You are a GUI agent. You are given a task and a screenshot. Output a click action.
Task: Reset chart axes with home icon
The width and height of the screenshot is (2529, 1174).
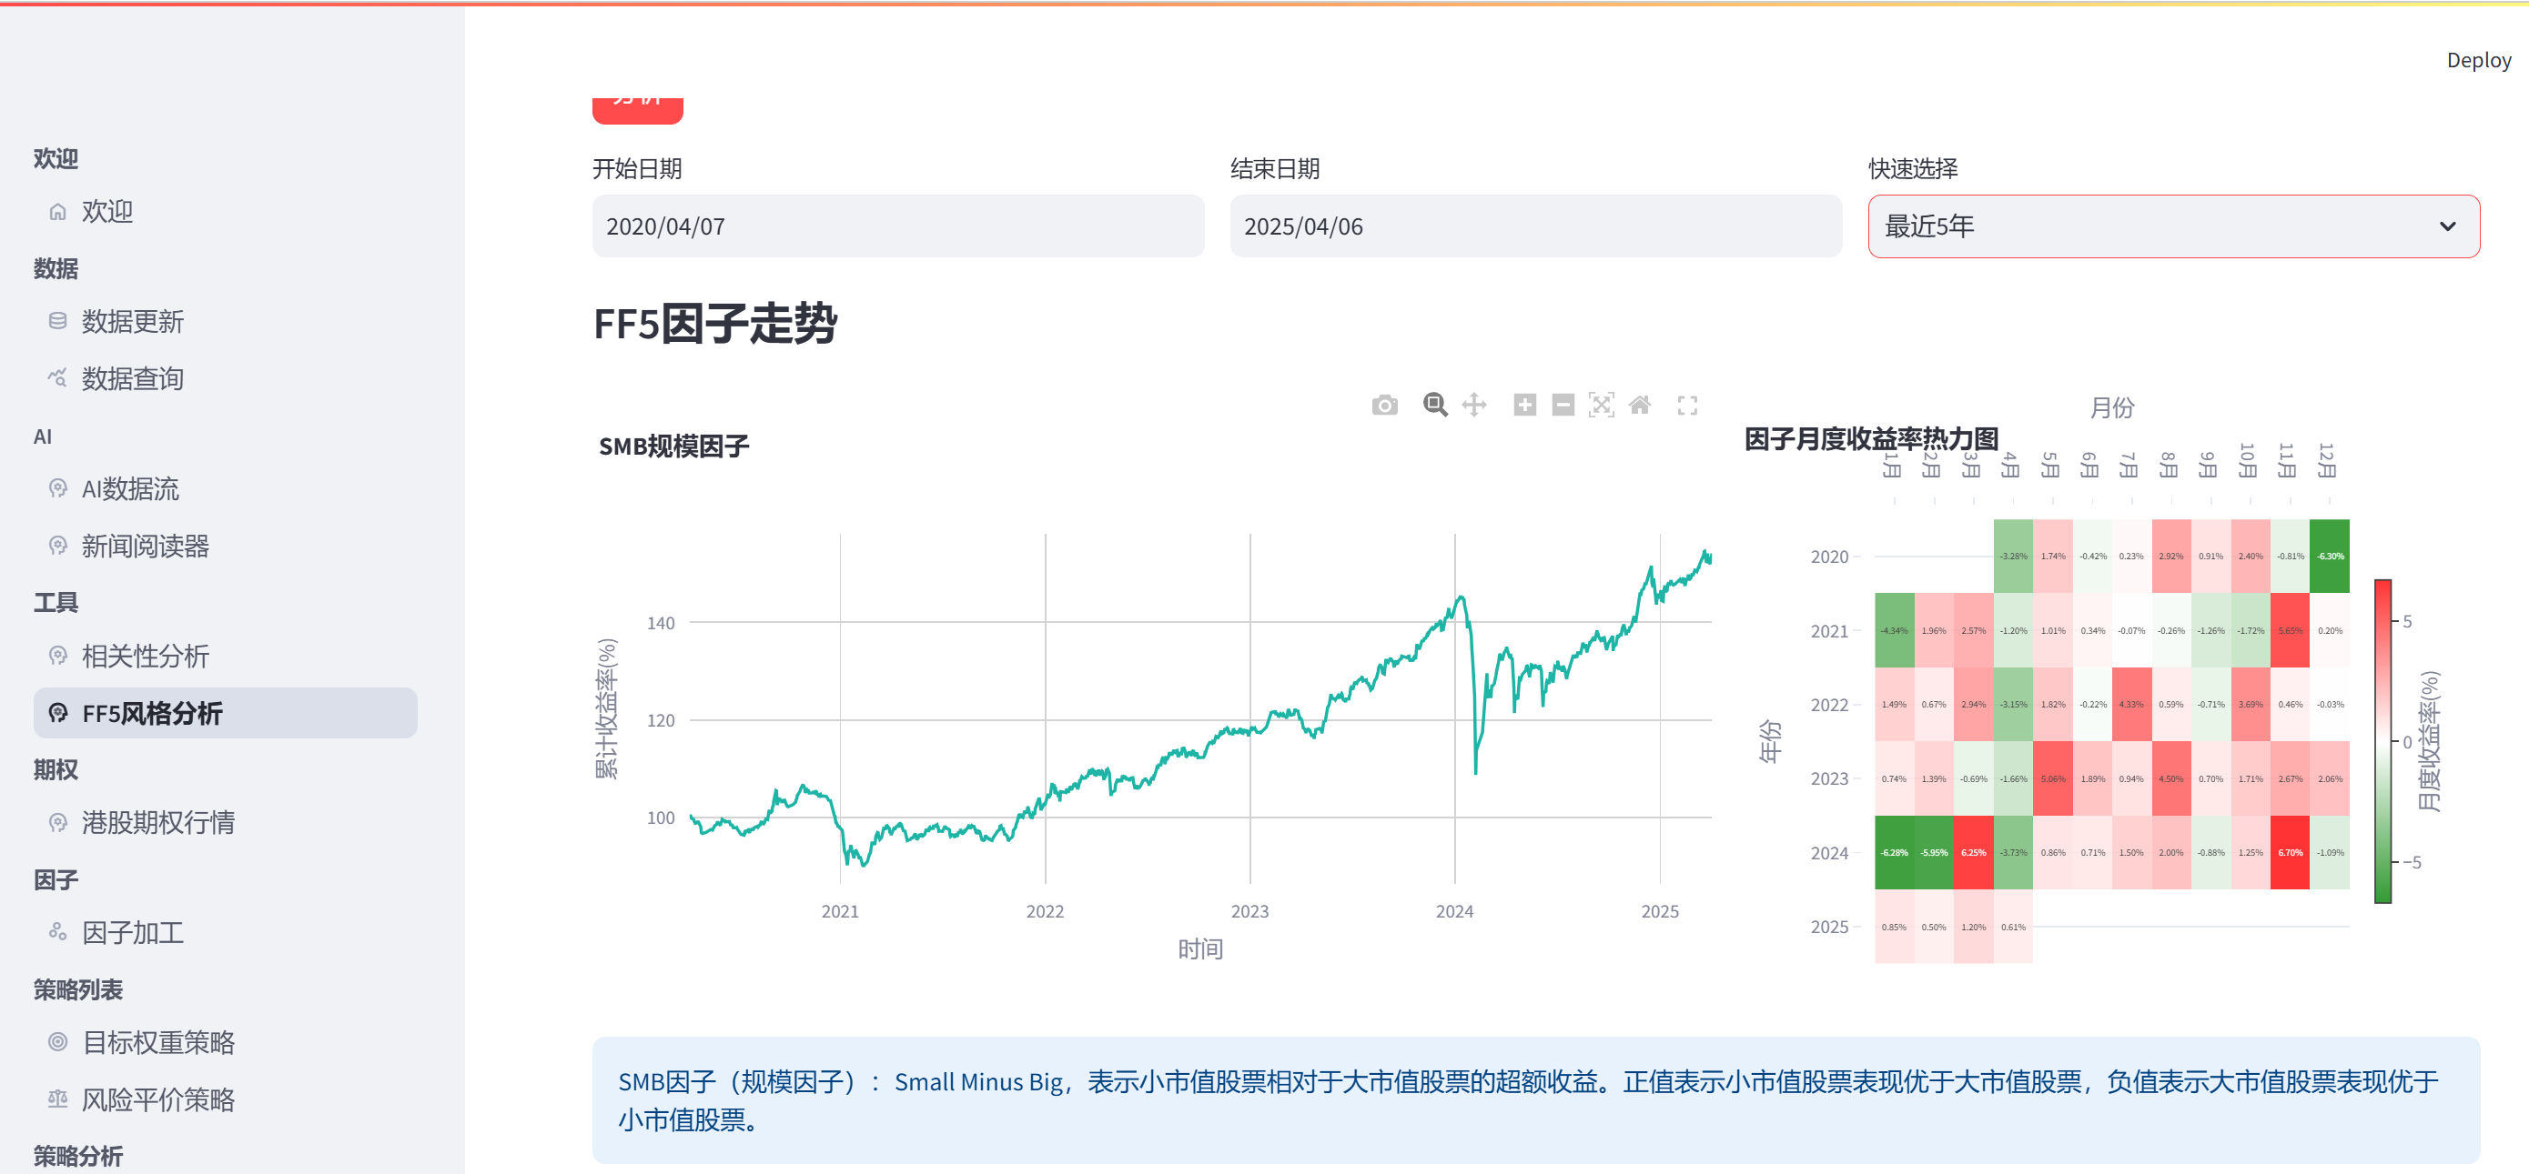point(1640,405)
